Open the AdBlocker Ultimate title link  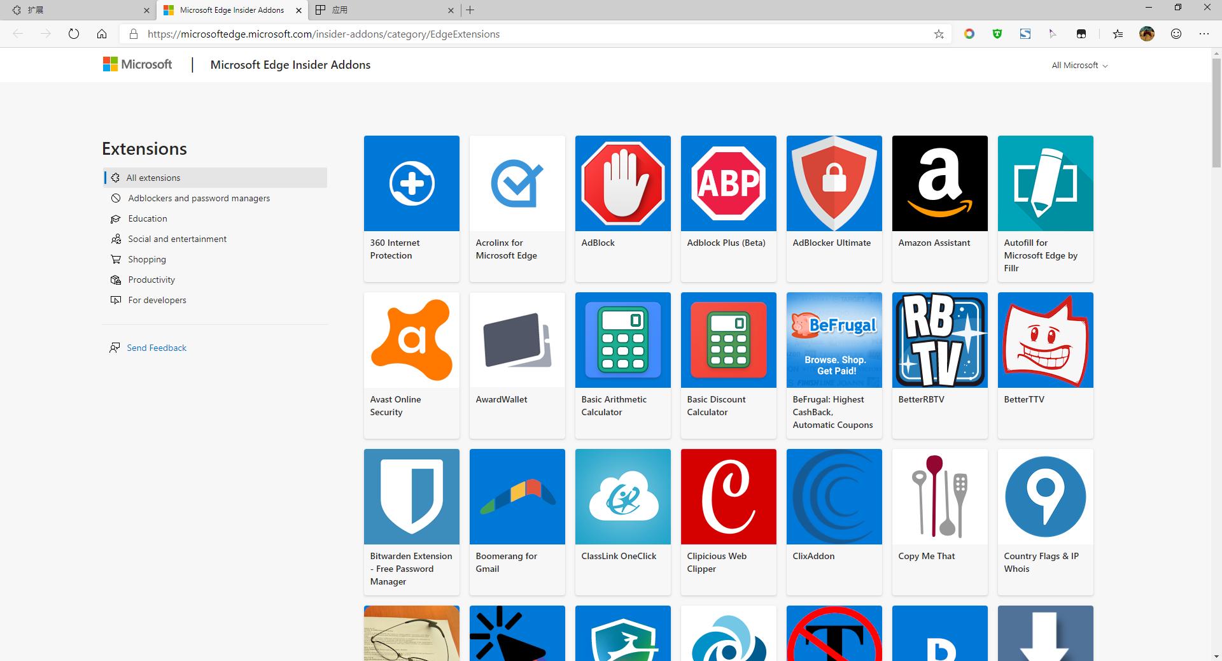(x=831, y=243)
